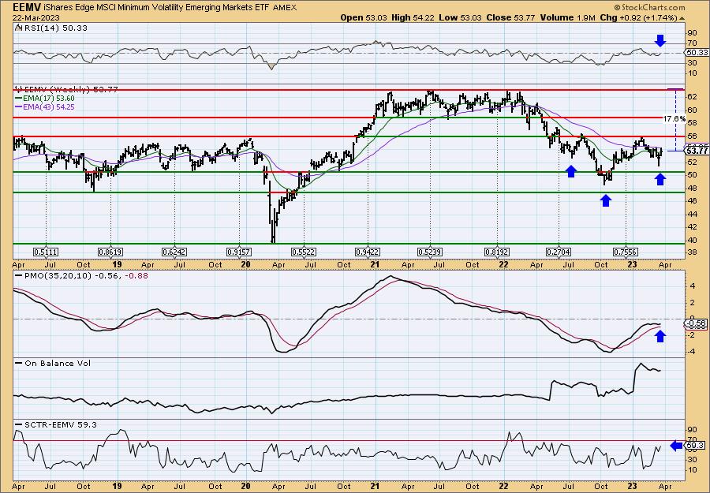The image size is (710, 493).
Task: Click the PMO(35,20,10) -0.56, -0.88 legend
Action: (82, 276)
